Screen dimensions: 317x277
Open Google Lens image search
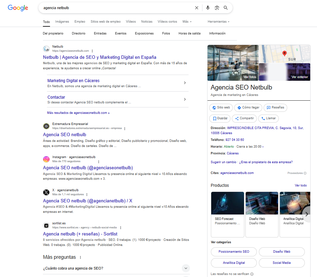tap(217, 7)
